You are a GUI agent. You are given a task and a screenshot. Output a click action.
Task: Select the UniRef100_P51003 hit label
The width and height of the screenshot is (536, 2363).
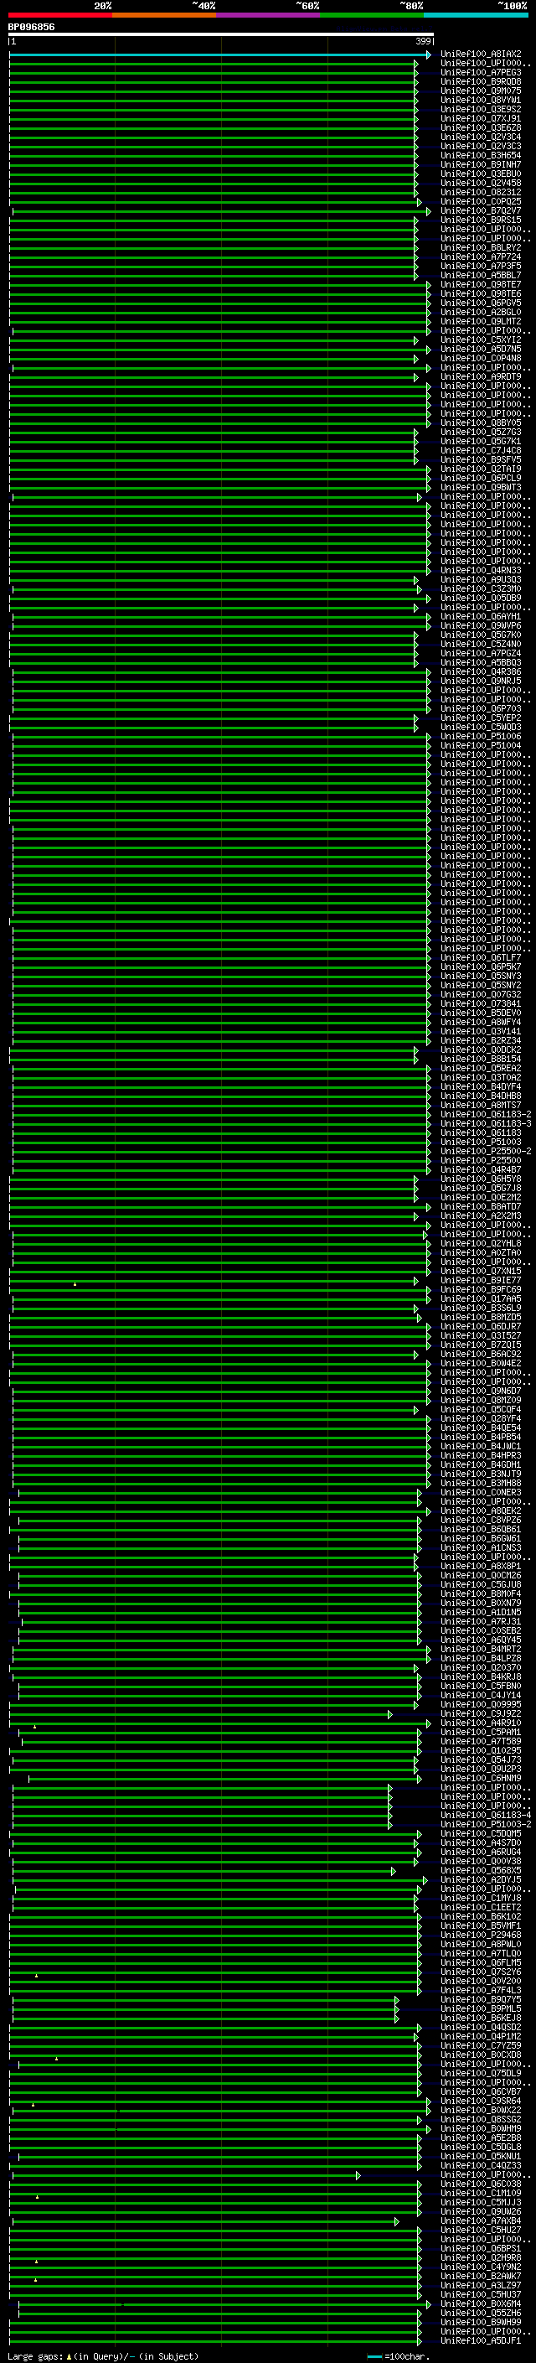481,1142
